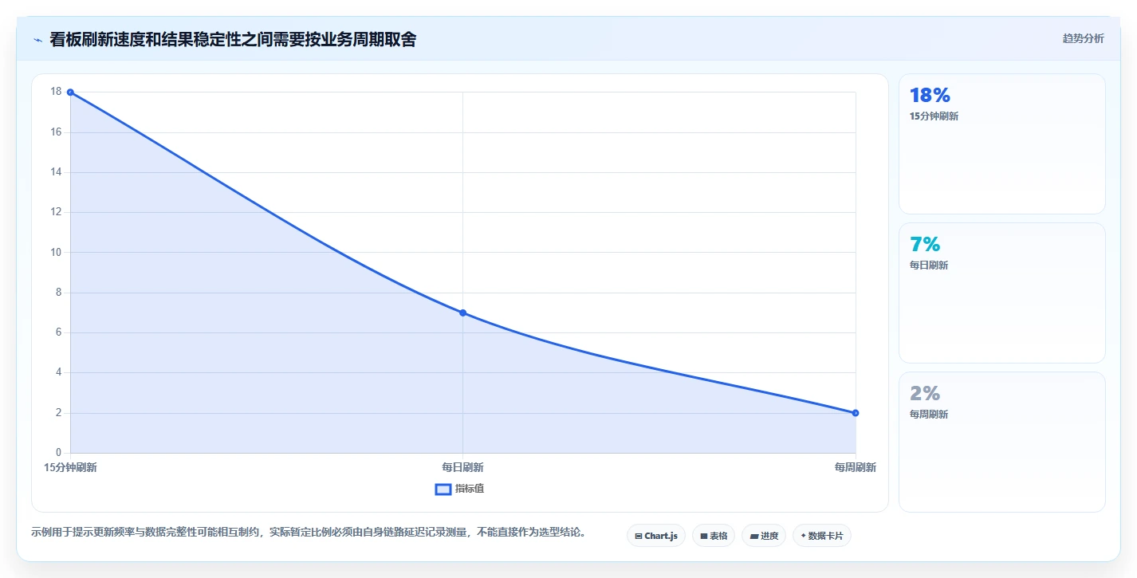Click the 每周刷新 x-axis label
Image resolution: width=1137 pixels, height=578 pixels.
point(856,467)
